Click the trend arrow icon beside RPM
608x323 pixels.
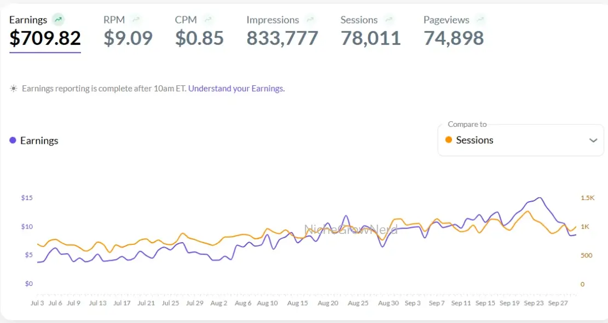click(136, 20)
